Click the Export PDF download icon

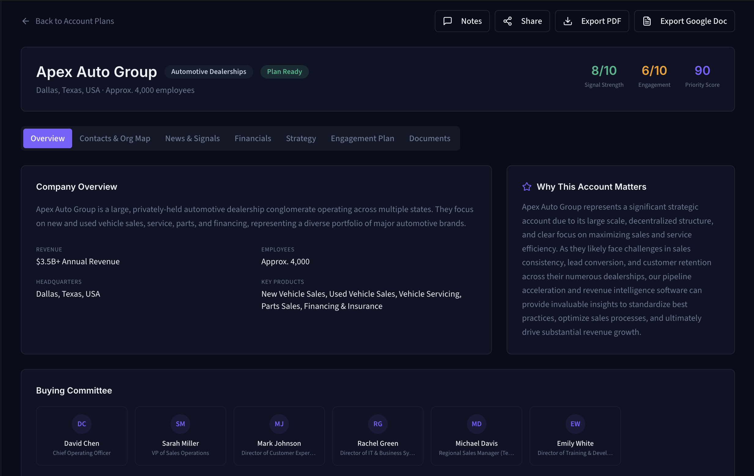pyautogui.click(x=567, y=21)
